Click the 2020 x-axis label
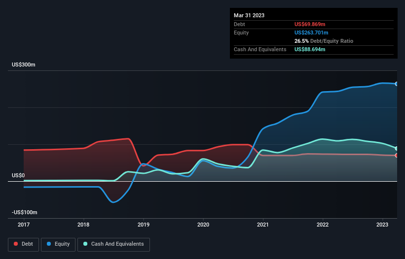405x259 pixels. pos(203,225)
